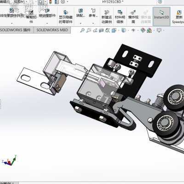Click the 智能扣件 smart fasteners tool
Image resolution: width=184 pixels, height=184 pixels.
31,17
